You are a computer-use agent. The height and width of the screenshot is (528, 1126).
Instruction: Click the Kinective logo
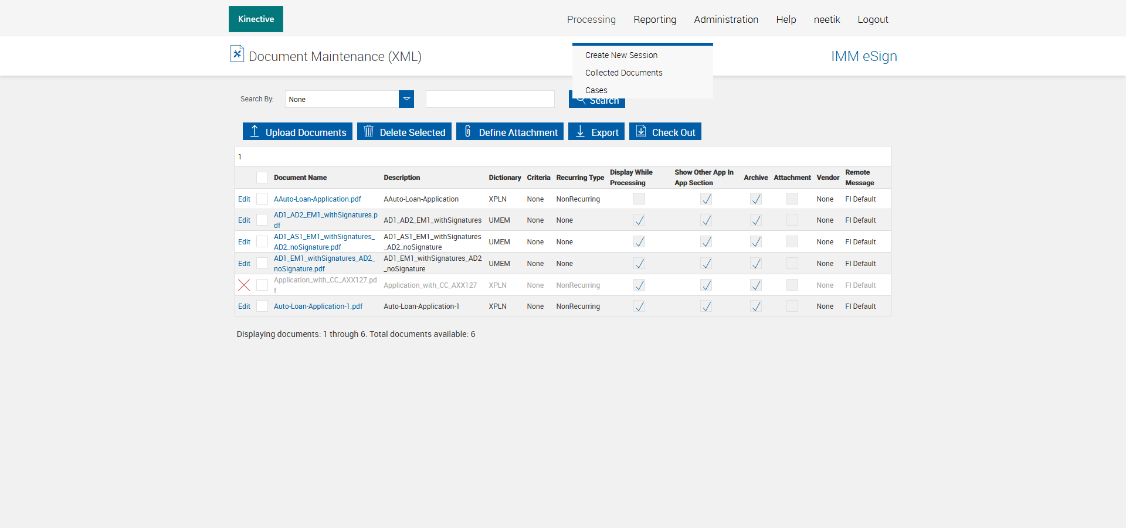pos(256,19)
